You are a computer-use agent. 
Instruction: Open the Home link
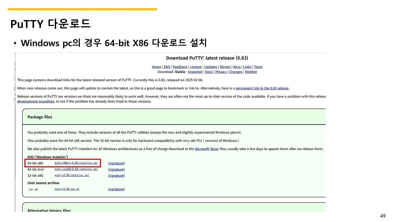[x=156, y=67]
